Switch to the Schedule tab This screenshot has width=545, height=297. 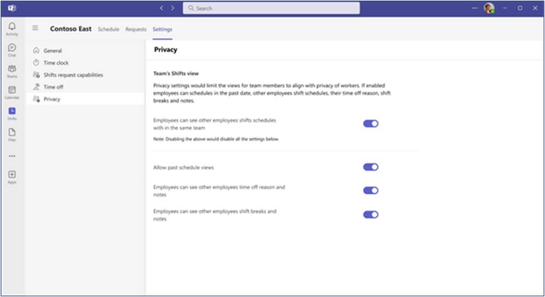click(x=109, y=29)
